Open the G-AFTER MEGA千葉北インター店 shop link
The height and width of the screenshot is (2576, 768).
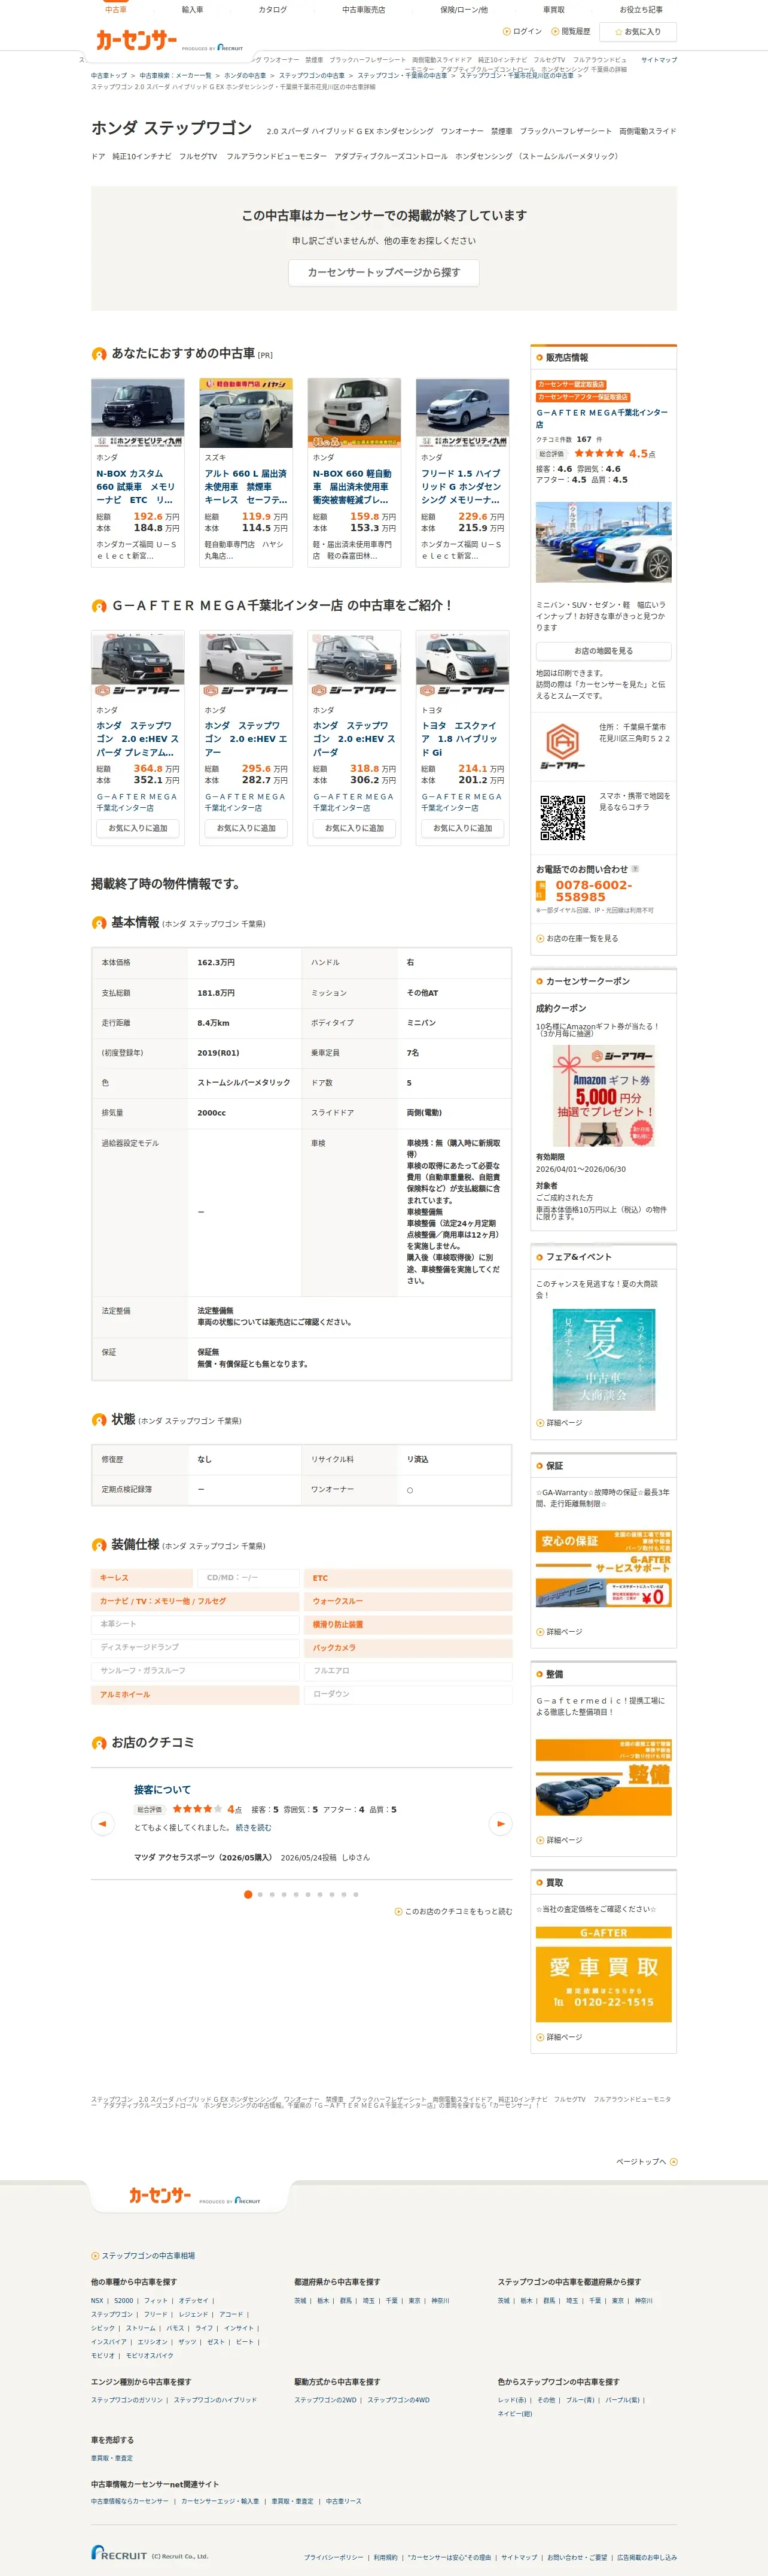click(x=602, y=418)
